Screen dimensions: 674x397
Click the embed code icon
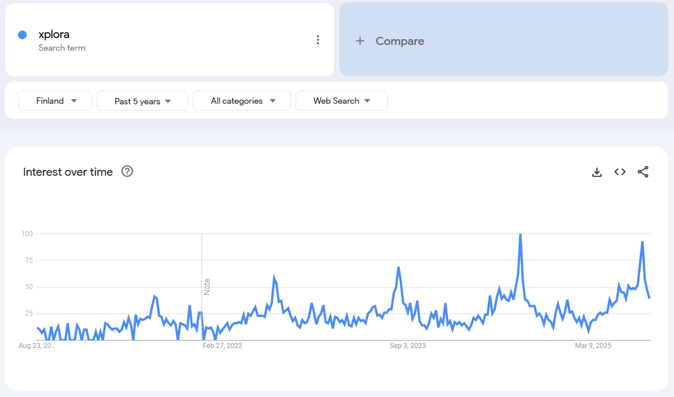620,172
